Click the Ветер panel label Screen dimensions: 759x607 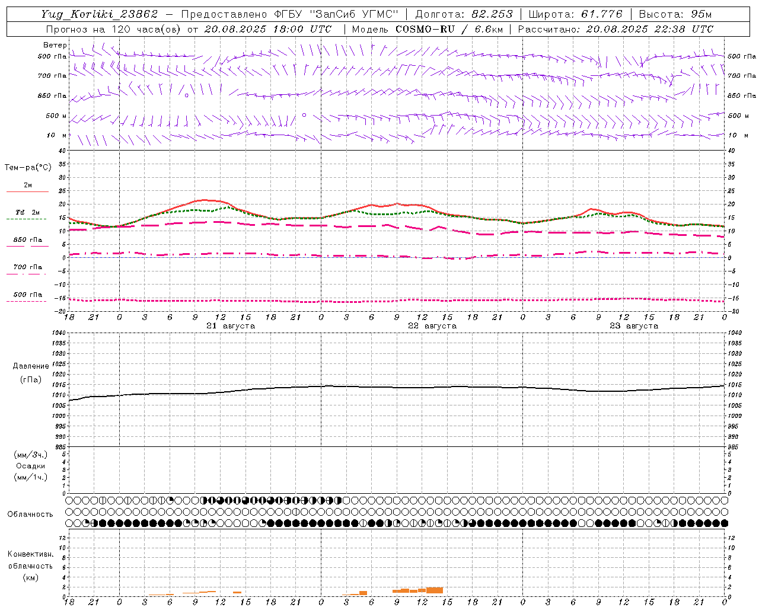click(x=55, y=45)
